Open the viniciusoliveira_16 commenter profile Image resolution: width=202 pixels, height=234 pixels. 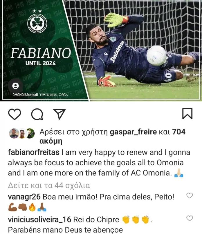(x=39, y=220)
